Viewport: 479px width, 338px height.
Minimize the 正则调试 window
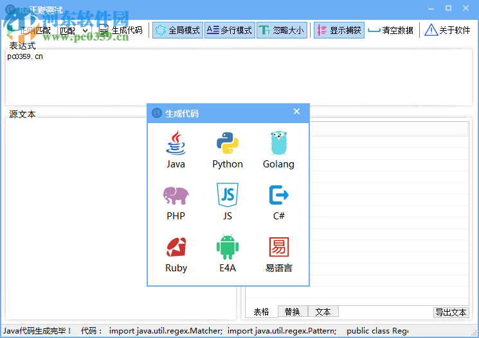coord(431,8)
